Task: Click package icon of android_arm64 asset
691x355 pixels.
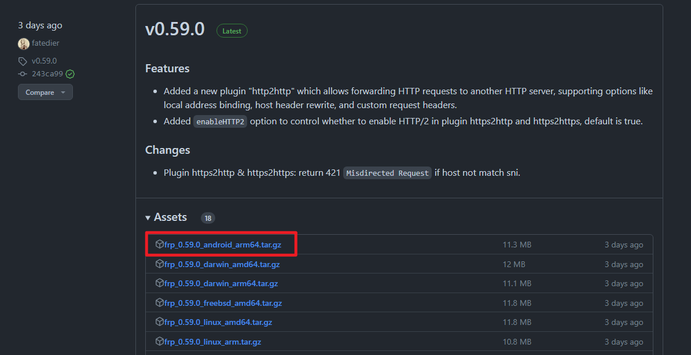Action: 160,244
